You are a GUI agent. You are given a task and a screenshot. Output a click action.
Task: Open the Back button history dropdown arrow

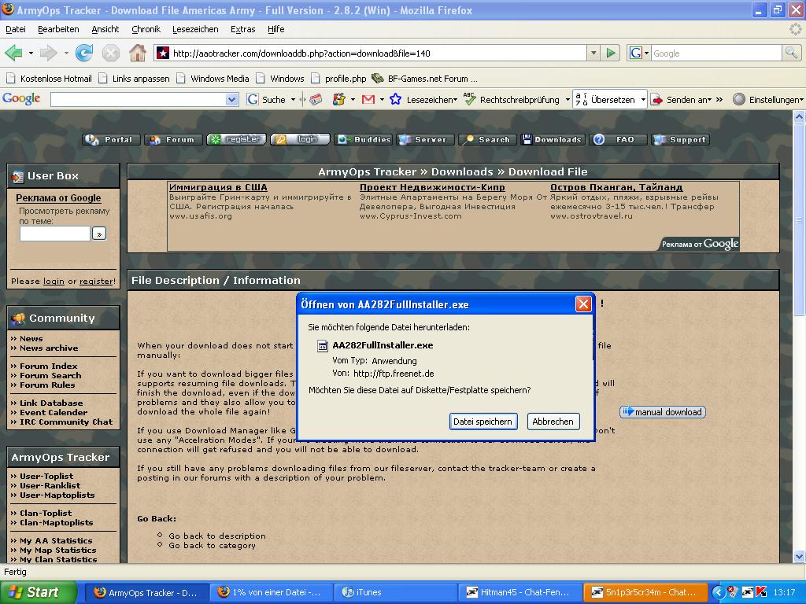(31, 53)
